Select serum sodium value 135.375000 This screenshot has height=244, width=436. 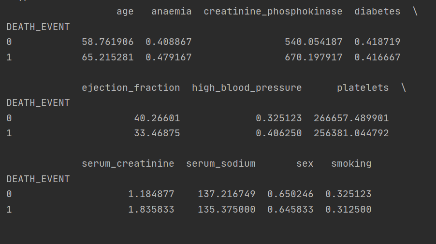click(x=226, y=209)
